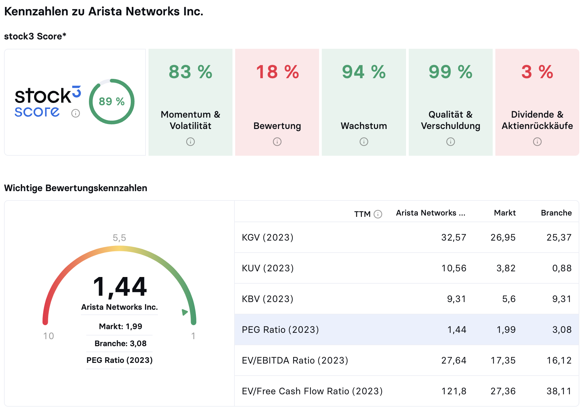Click Markt: 1,99 under the gauge

(x=120, y=326)
